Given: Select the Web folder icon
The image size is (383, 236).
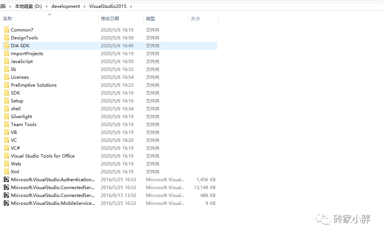Looking at the screenshot, I should tap(6, 164).
